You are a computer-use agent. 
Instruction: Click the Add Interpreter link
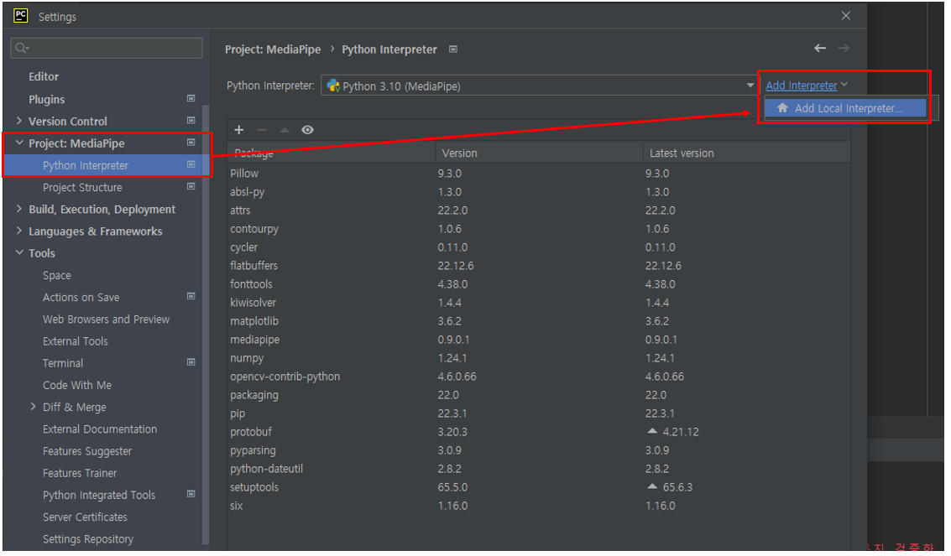pos(802,86)
